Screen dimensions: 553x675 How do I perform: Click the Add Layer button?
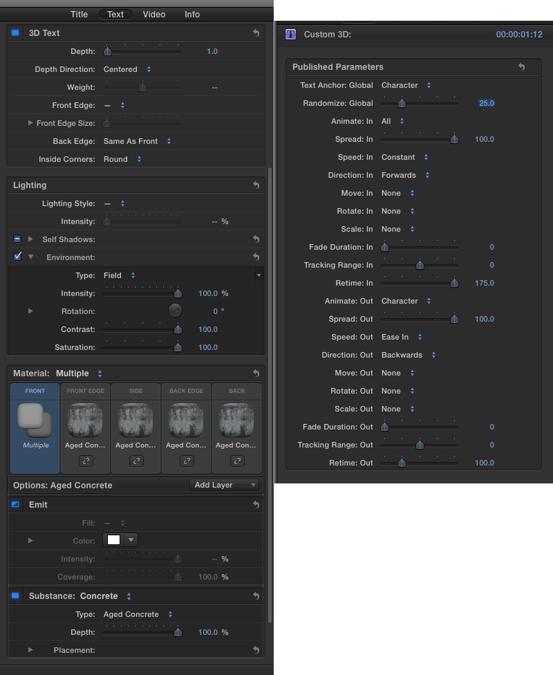pyautogui.click(x=225, y=486)
